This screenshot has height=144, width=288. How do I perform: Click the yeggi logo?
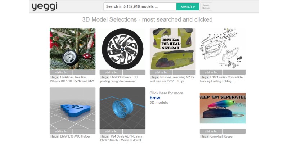tap(45, 6)
